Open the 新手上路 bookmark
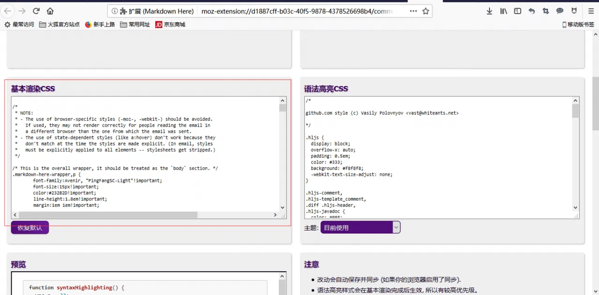Viewport: 599px width, 295px height. (100, 24)
